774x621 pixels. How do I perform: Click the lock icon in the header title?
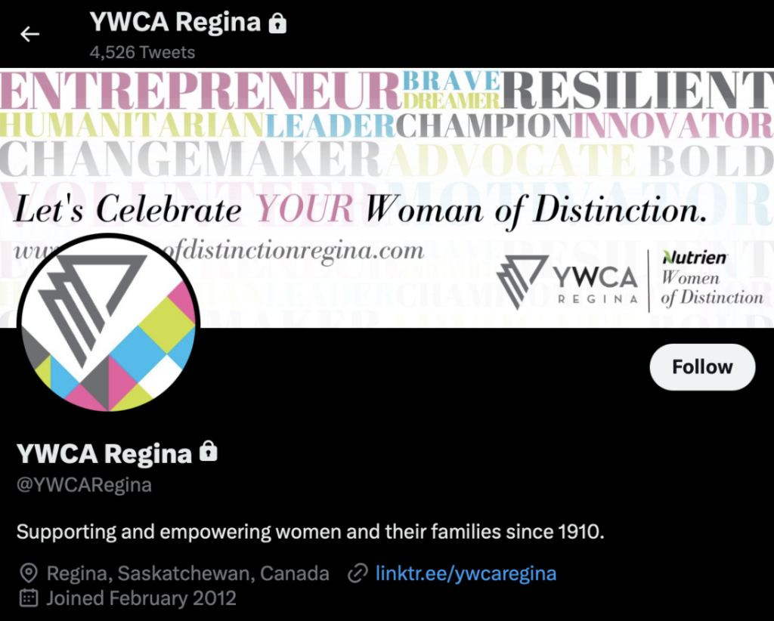[277, 23]
